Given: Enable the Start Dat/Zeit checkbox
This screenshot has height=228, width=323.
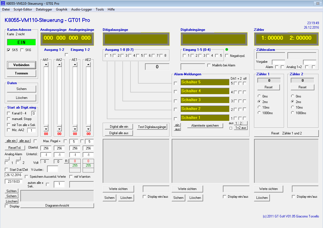Looking at the screenshot, I should [7, 170].
